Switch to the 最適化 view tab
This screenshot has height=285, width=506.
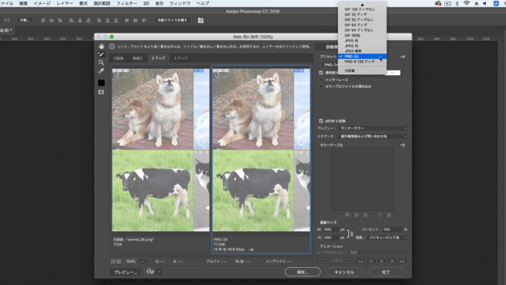138,58
